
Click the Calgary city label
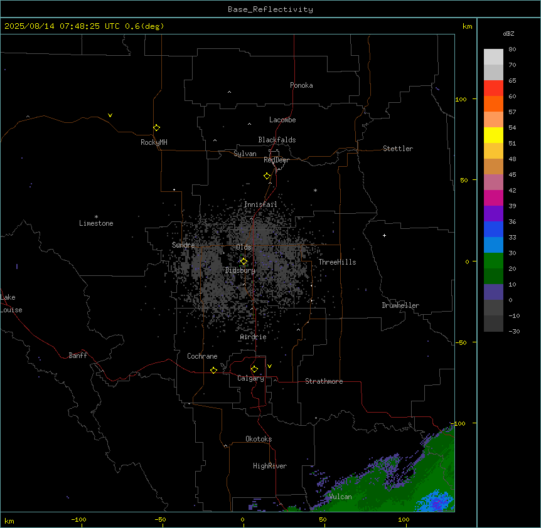251,378
